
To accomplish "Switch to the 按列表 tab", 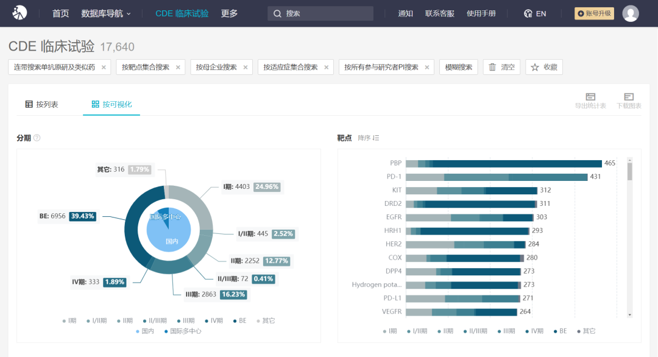I will [41, 104].
